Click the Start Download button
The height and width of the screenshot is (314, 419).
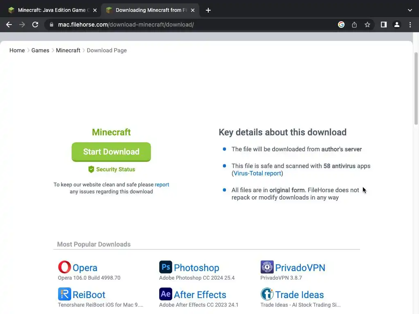111,152
